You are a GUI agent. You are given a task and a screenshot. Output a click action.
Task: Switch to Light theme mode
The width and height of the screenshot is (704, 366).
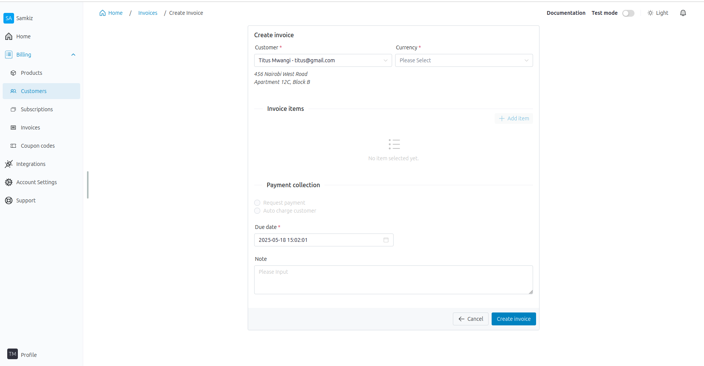pos(658,13)
